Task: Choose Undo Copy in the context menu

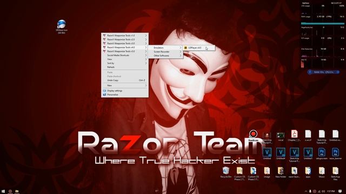Action: click(x=125, y=80)
